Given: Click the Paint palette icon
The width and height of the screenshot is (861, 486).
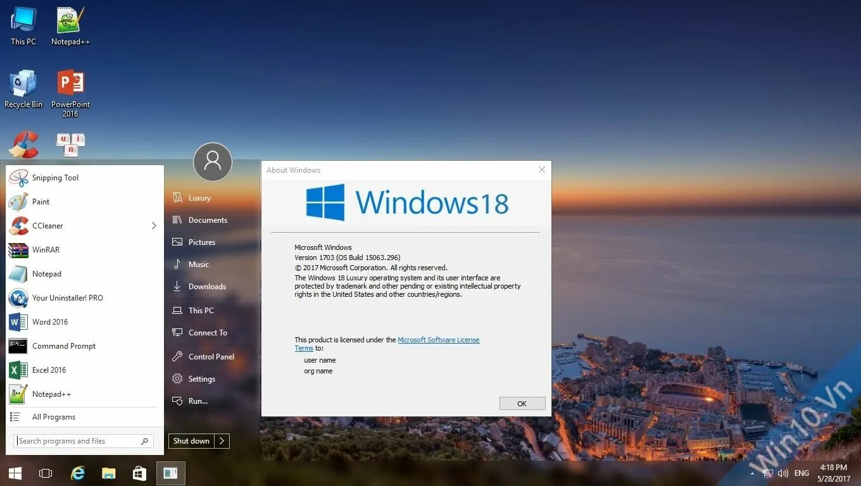Looking at the screenshot, I should point(18,202).
